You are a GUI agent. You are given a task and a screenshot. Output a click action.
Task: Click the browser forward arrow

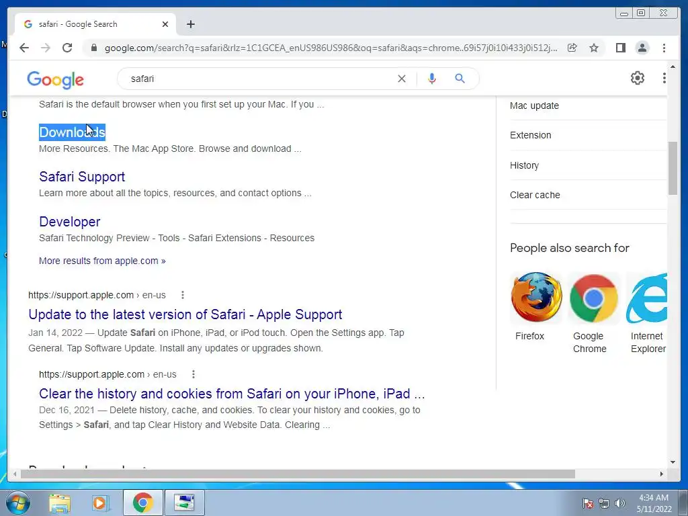tap(46, 48)
